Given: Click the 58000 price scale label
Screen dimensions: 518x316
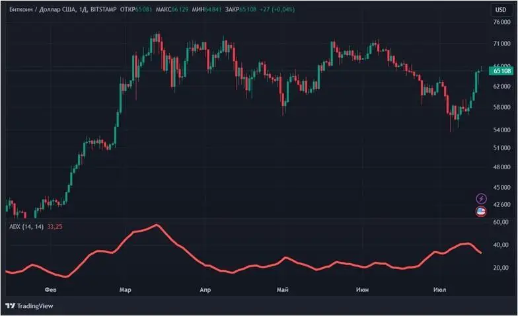Looking at the screenshot, I should tap(502, 107).
